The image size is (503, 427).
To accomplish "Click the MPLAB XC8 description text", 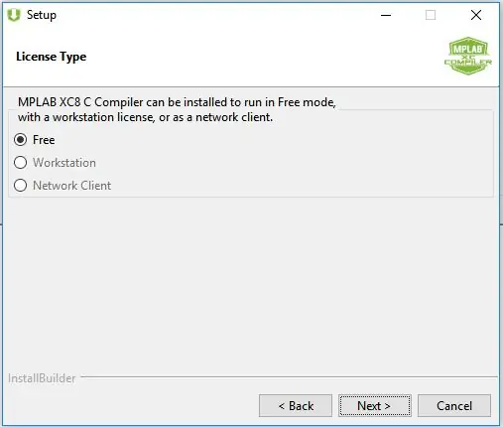I will coord(177,109).
